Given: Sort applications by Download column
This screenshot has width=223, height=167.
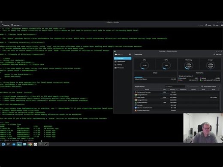Looking at the screenshot, I should tap(183, 89).
